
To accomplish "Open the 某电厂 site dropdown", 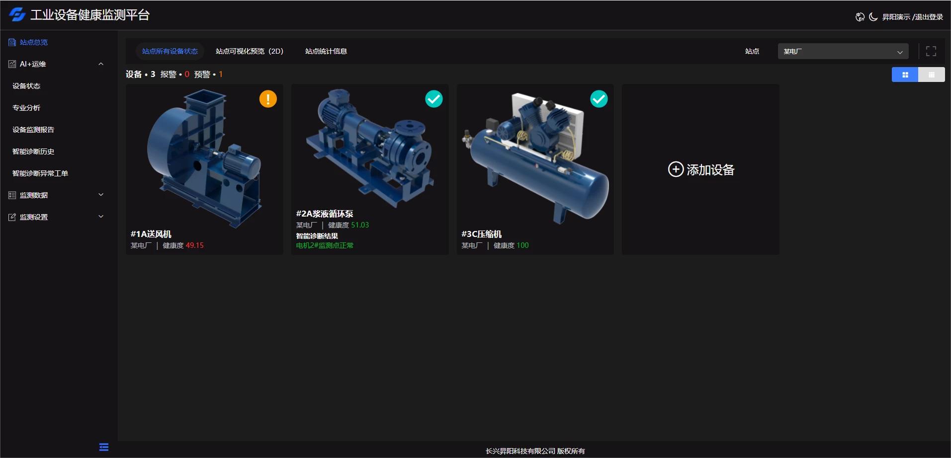I will [843, 51].
